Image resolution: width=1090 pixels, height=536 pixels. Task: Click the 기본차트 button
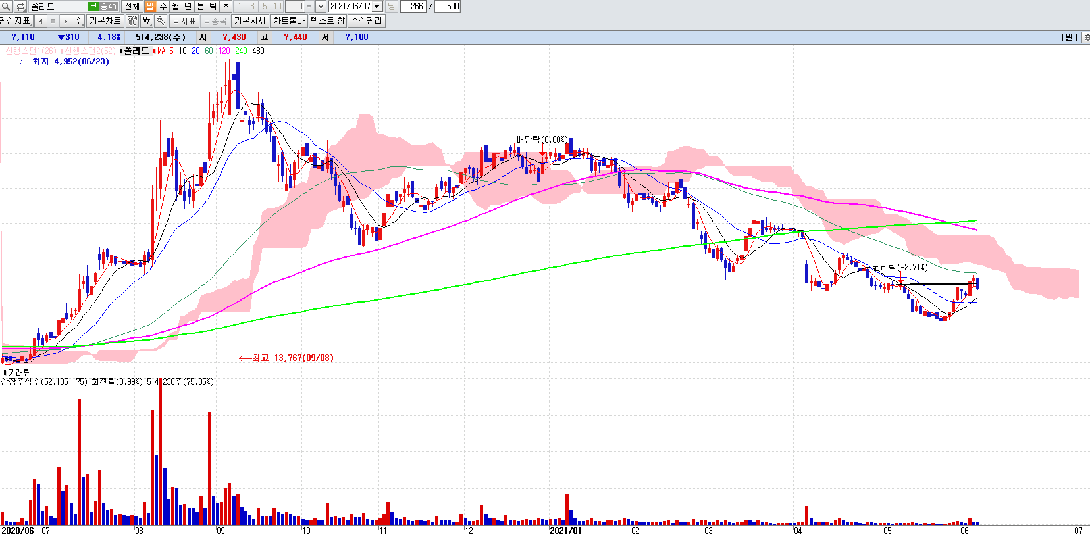click(x=105, y=21)
